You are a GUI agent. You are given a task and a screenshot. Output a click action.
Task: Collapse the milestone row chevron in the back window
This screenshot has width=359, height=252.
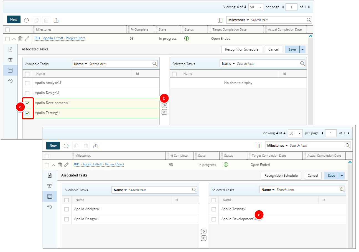(x=14, y=39)
